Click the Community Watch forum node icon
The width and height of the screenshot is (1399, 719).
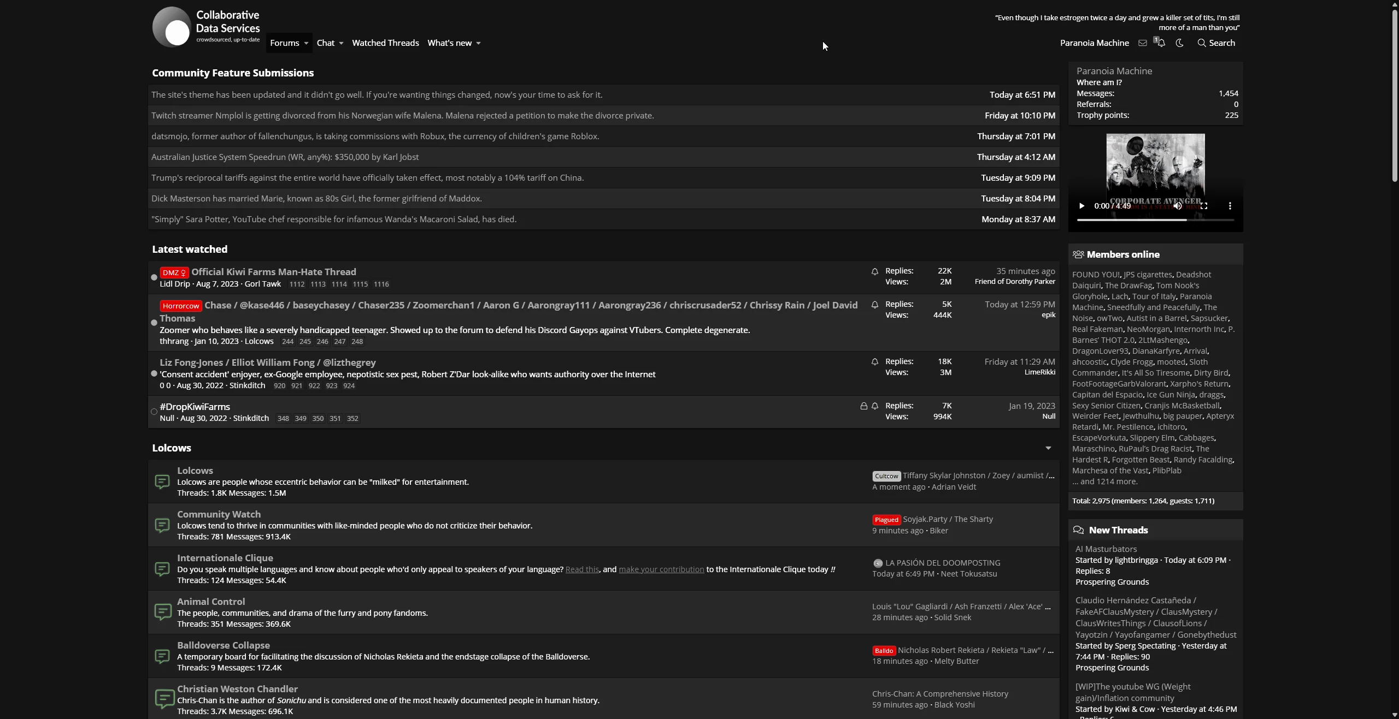tap(162, 525)
